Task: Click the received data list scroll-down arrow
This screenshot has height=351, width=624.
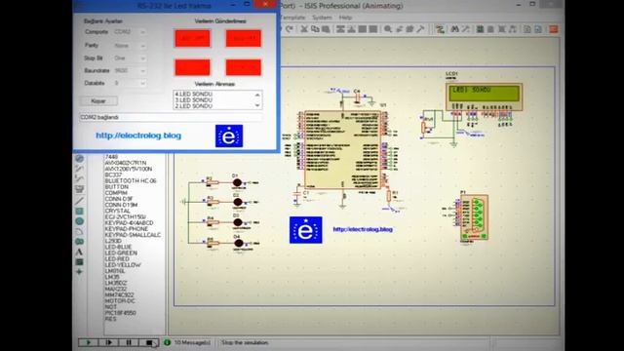Action: coord(257,105)
